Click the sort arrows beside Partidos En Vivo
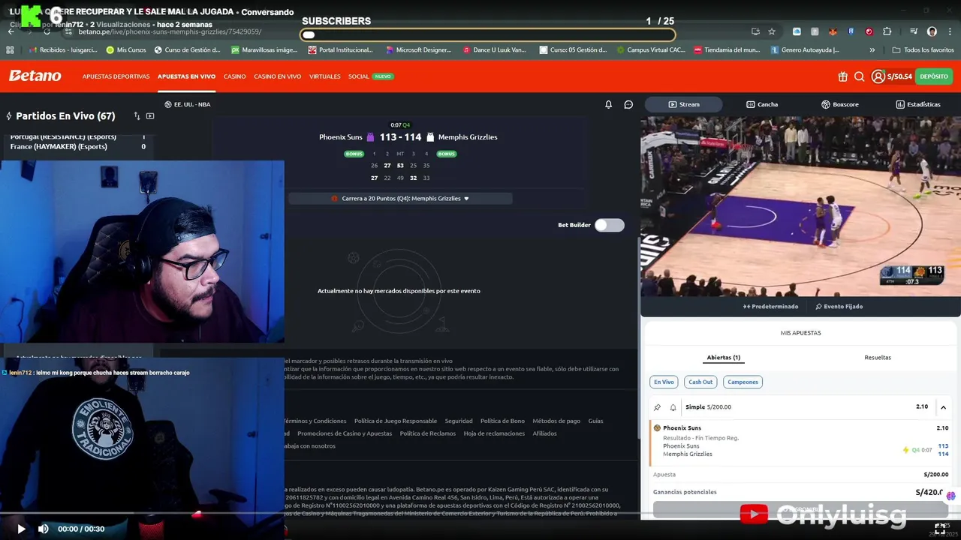 point(137,116)
